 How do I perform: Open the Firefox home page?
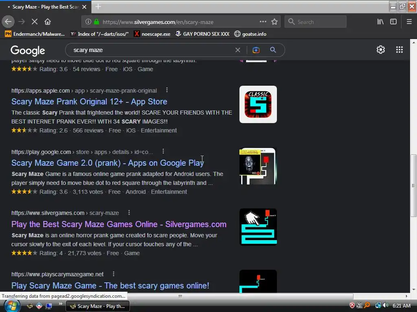tap(48, 22)
